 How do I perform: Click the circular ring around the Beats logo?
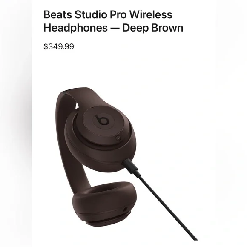click(102, 121)
